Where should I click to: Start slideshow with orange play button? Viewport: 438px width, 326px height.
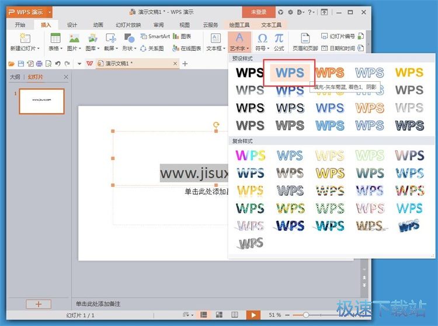point(253,315)
